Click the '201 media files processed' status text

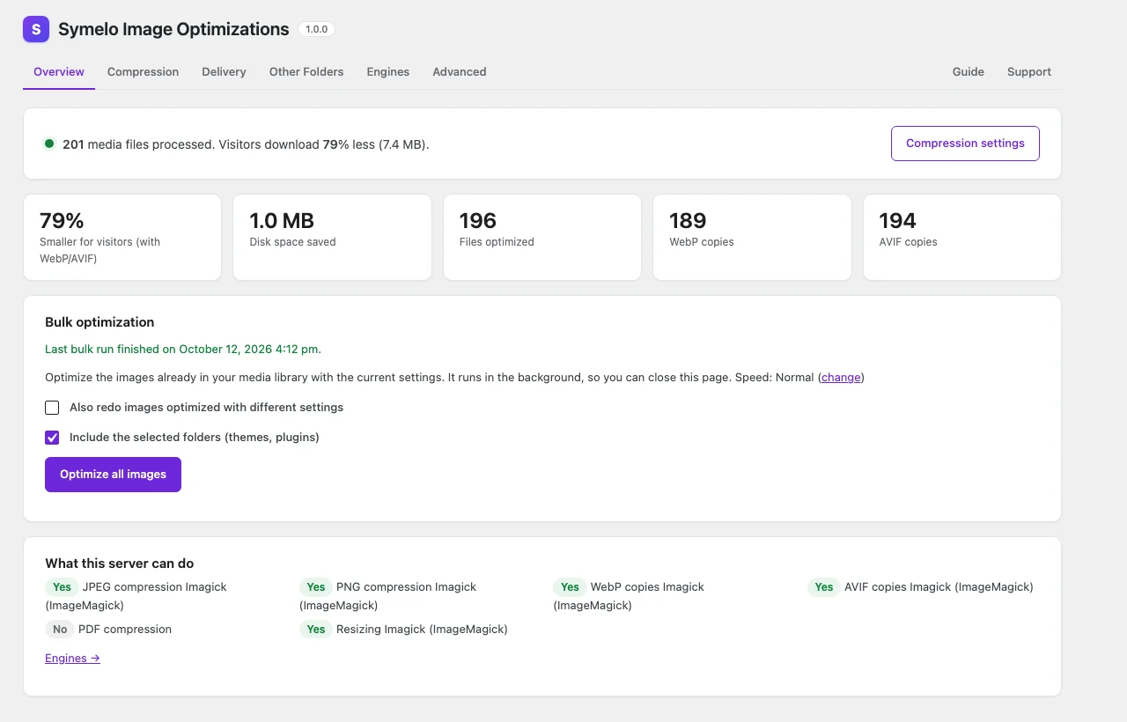pos(246,144)
